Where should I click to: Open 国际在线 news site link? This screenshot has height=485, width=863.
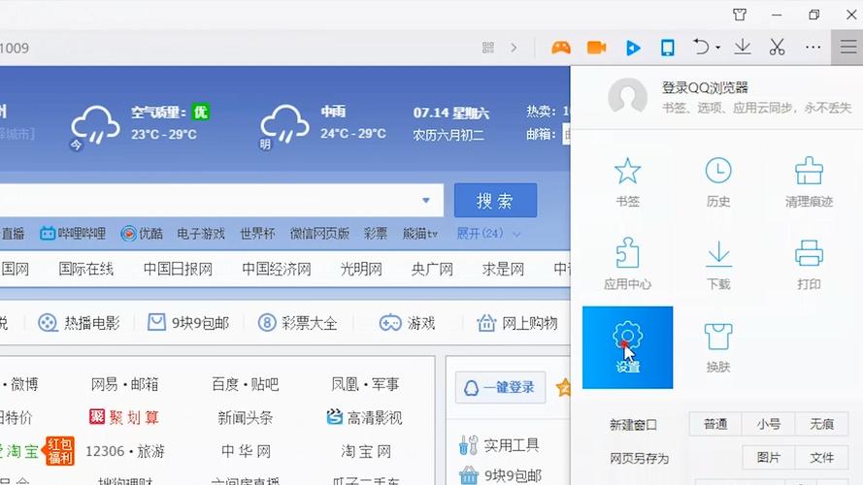[85, 269]
